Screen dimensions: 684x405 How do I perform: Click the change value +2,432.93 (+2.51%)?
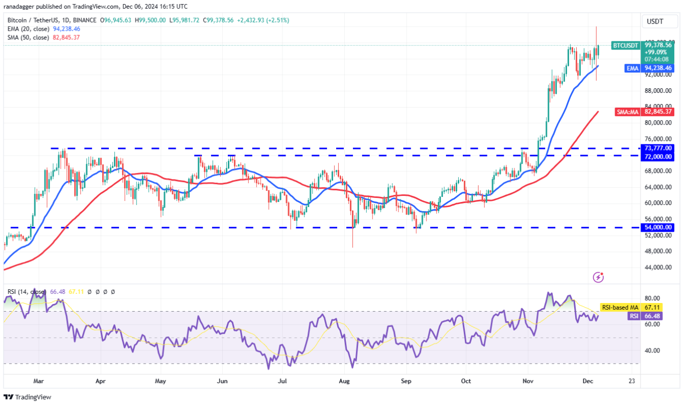tap(263, 20)
